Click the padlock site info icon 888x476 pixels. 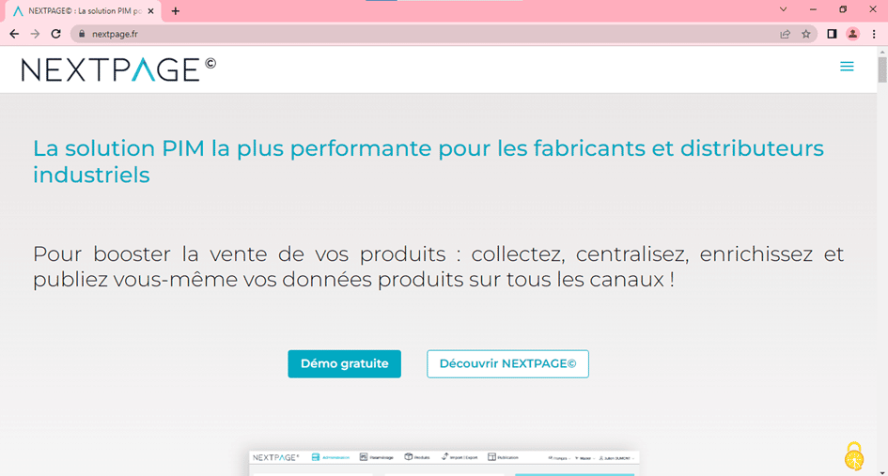click(x=82, y=34)
